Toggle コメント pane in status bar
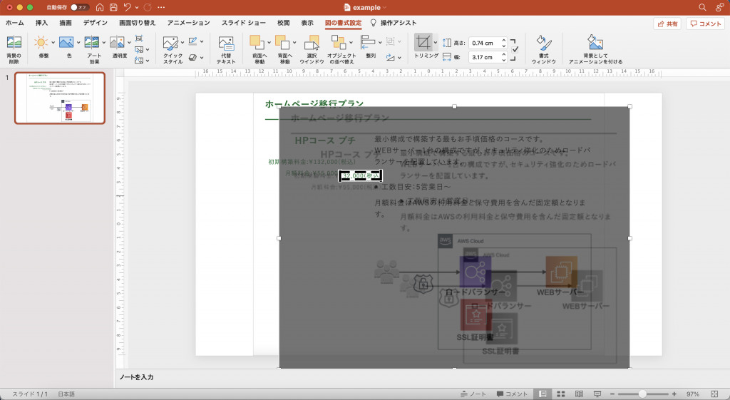 coord(512,394)
